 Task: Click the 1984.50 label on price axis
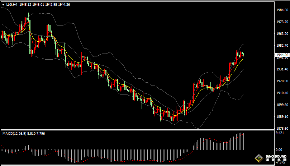281,10
